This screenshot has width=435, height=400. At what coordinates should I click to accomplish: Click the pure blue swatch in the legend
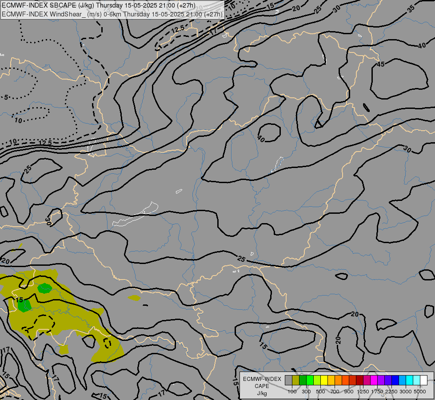point(395,380)
